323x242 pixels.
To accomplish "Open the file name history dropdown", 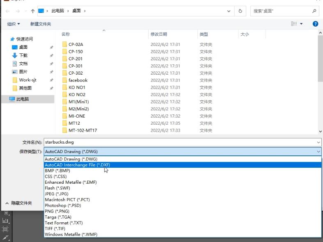I will (x=318, y=142).
